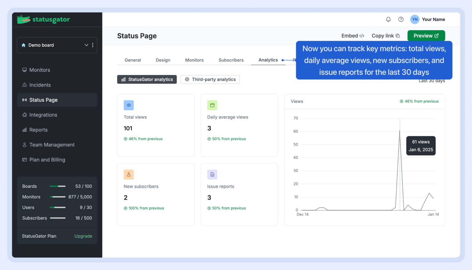The width and height of the screenshot is (472, 270).
Task: Open the Demo board kebab menu
Action: (93, 45)
